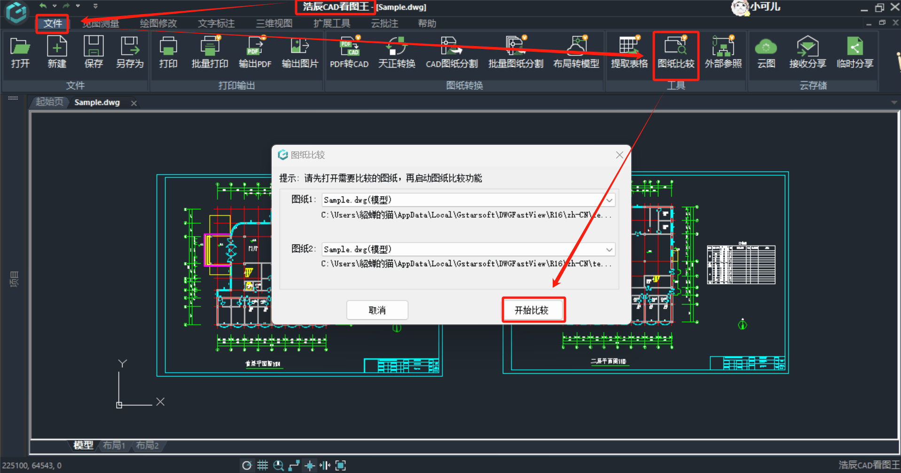Enable orbit mode from status bar
Viewport: 901px width, 473px height.
247,465
